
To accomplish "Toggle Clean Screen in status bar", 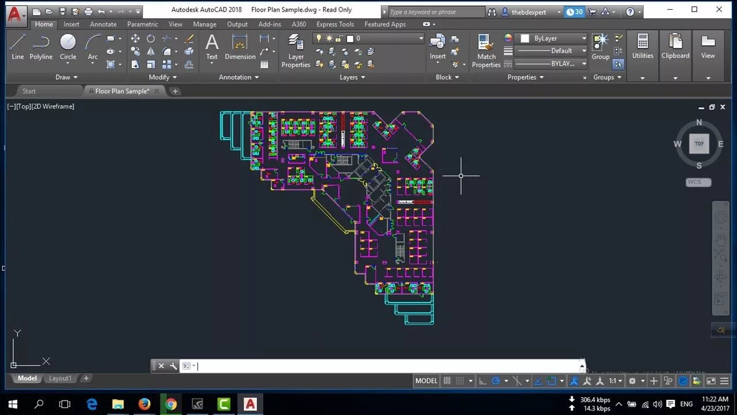I will [x=711, y=381].
